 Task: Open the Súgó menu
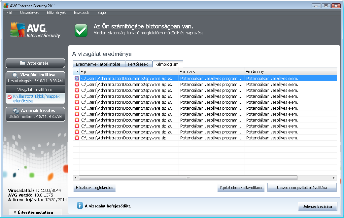pos(102,13)
